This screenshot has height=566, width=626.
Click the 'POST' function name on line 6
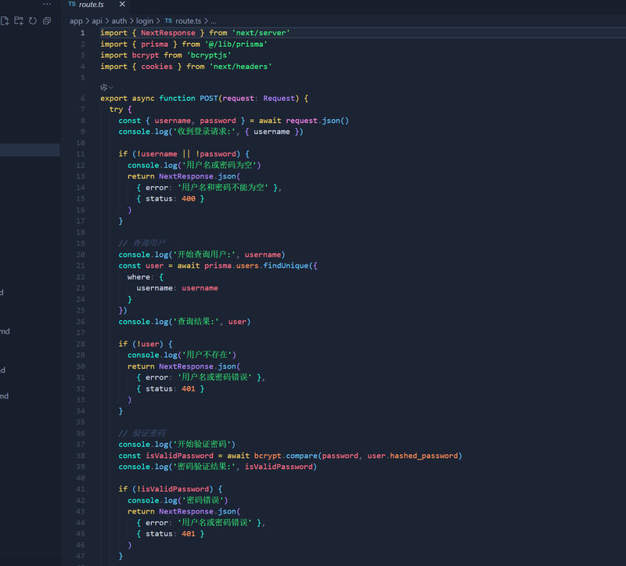(x=209, y=99)
